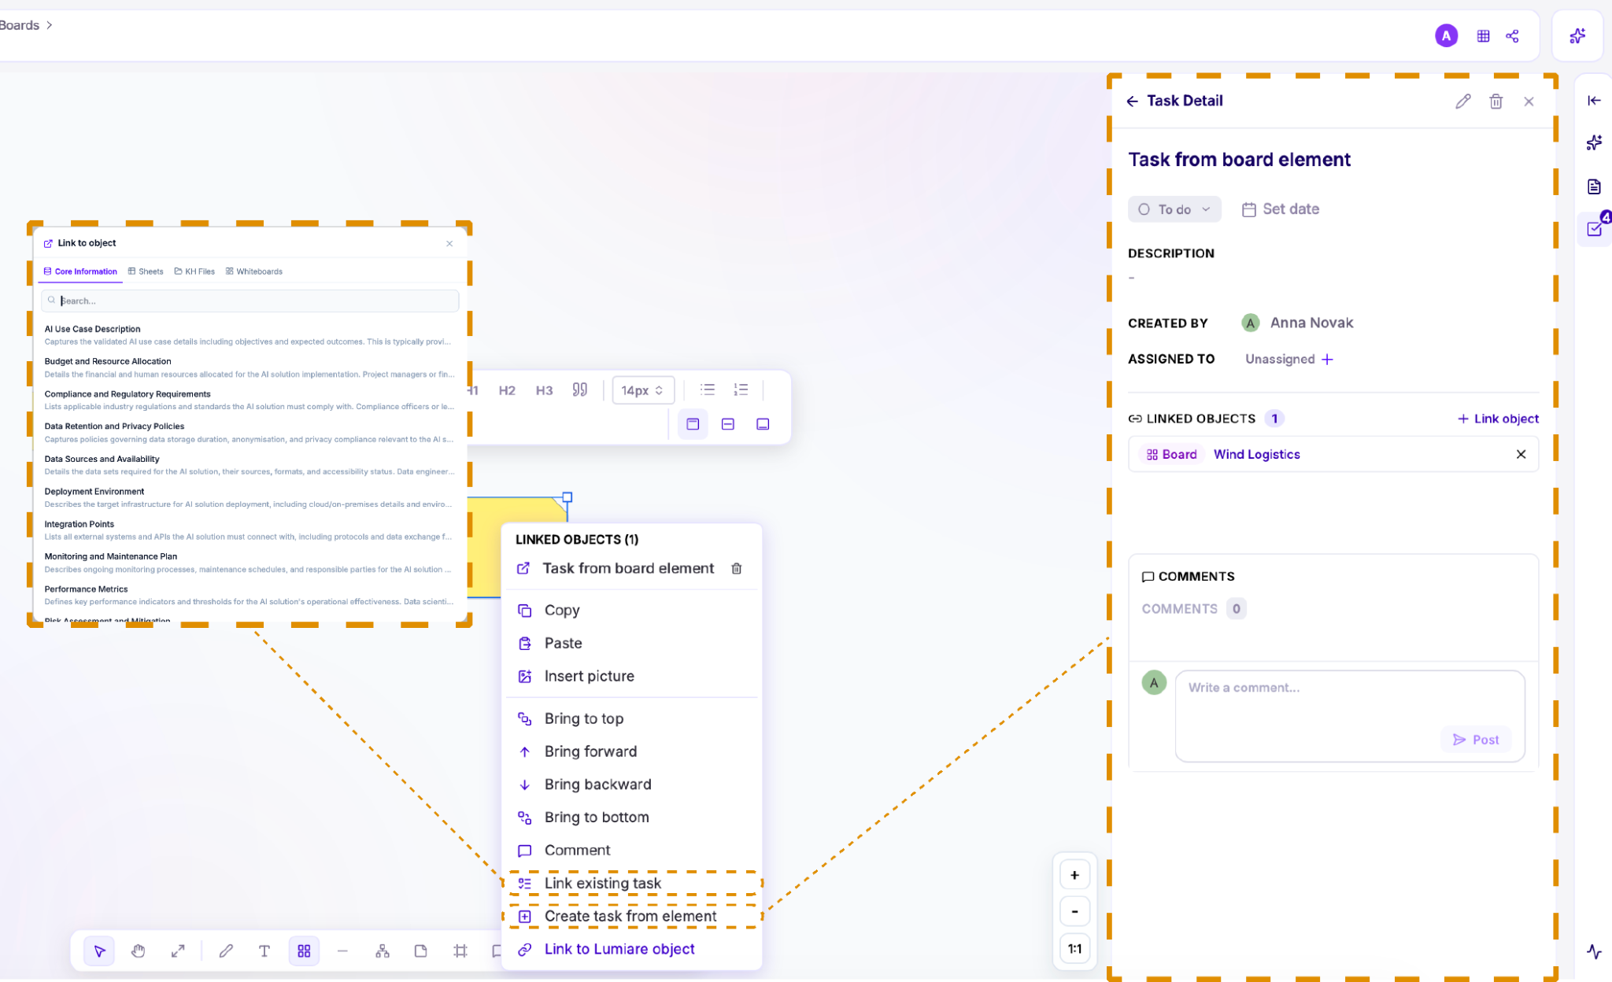Switch to the Whiteboards tab

tap(253, 271)
